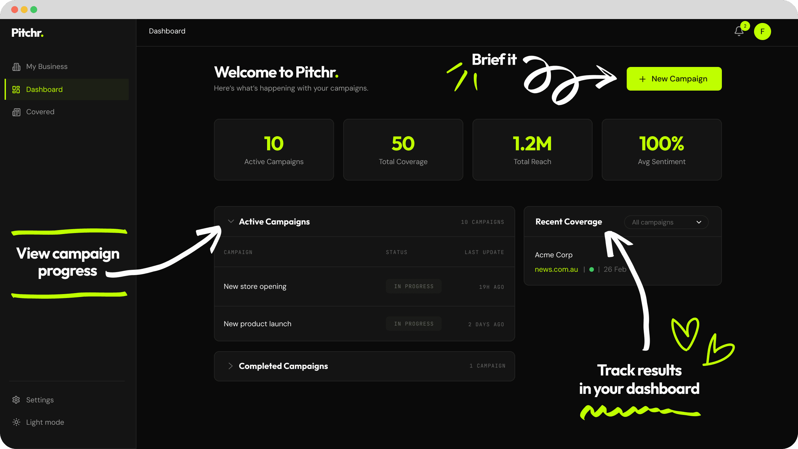Click the green sentiment dot for Acme Corp

click(x=592, y=269)
